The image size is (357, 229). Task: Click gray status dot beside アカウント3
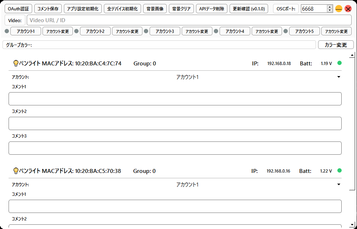(x=146, y=31)
